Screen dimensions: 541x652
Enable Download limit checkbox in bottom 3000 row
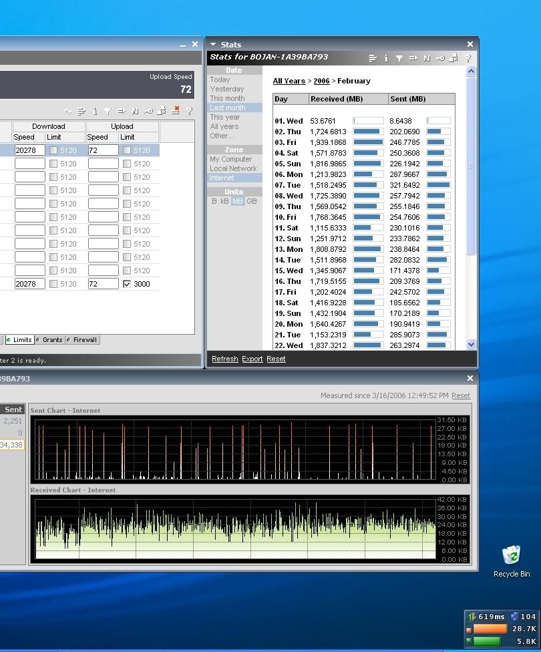(x=53, y=284)
